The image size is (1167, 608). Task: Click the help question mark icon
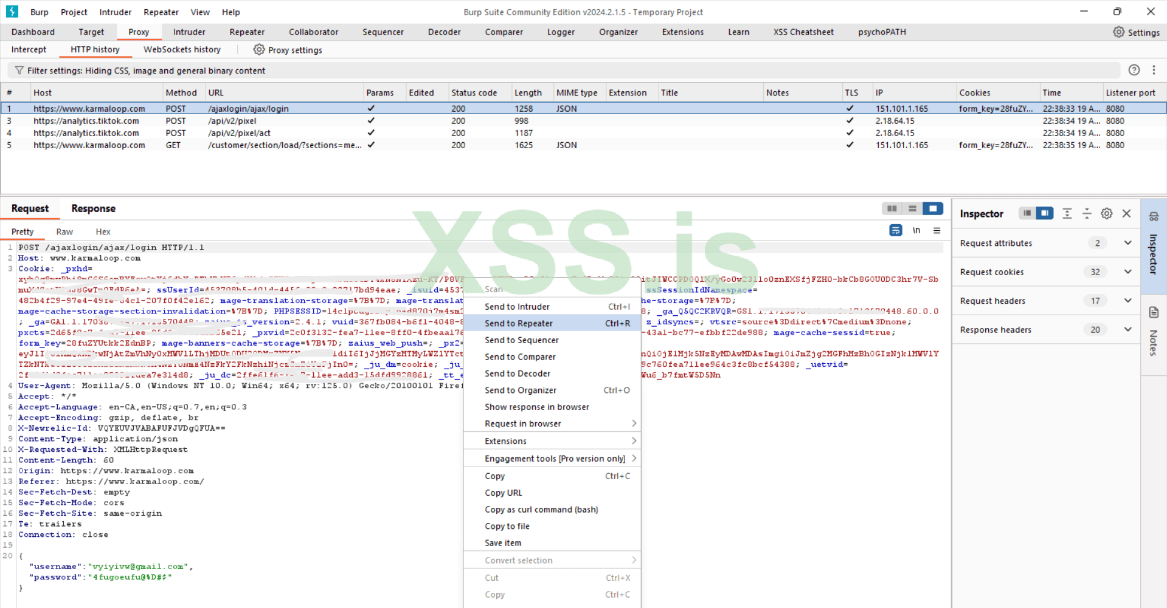[1134, 70]
